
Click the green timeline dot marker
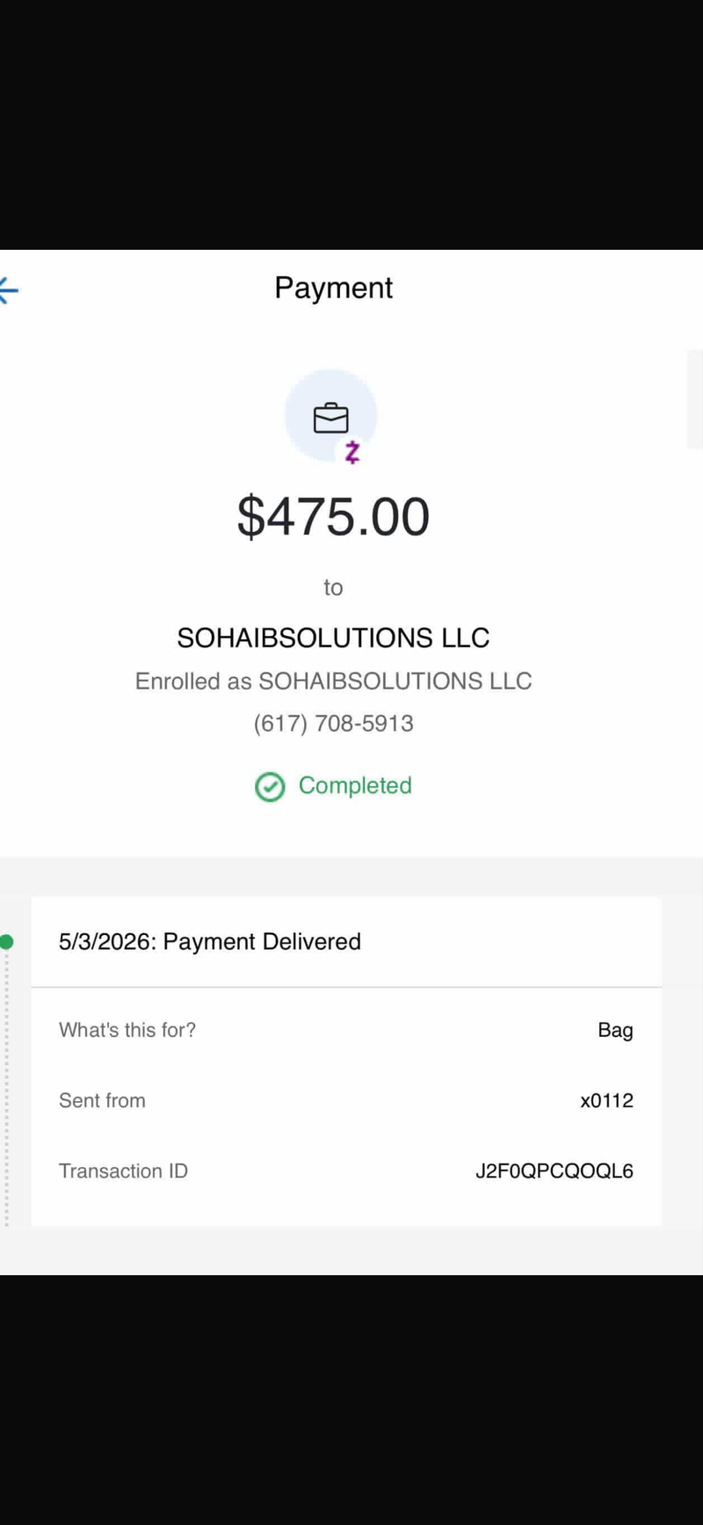(x=6, y=942)
